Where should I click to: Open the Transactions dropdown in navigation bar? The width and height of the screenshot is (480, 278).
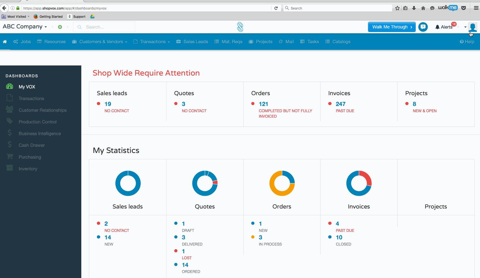point(152,42)
